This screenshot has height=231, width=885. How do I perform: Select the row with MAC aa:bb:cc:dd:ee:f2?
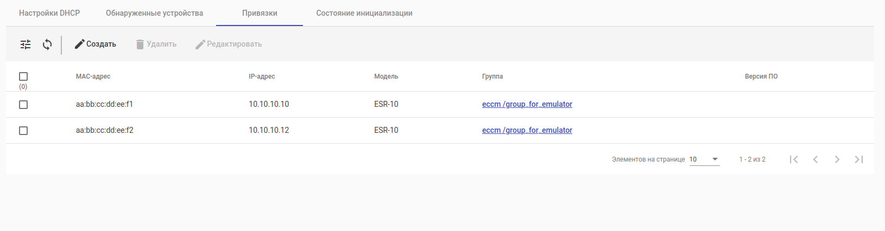(23, 131)
